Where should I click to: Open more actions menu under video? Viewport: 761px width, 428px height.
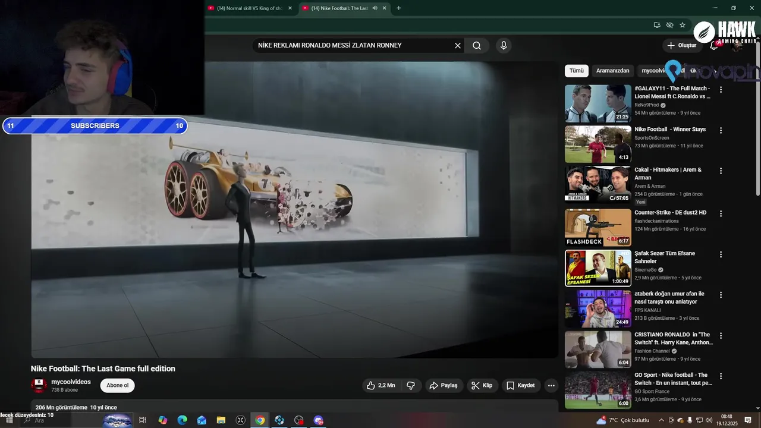tap(551, 386)
